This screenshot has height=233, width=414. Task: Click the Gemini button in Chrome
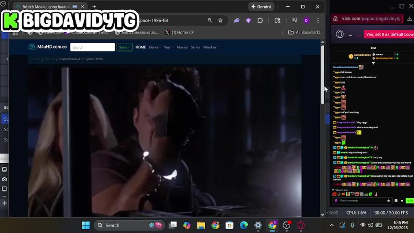261,6
